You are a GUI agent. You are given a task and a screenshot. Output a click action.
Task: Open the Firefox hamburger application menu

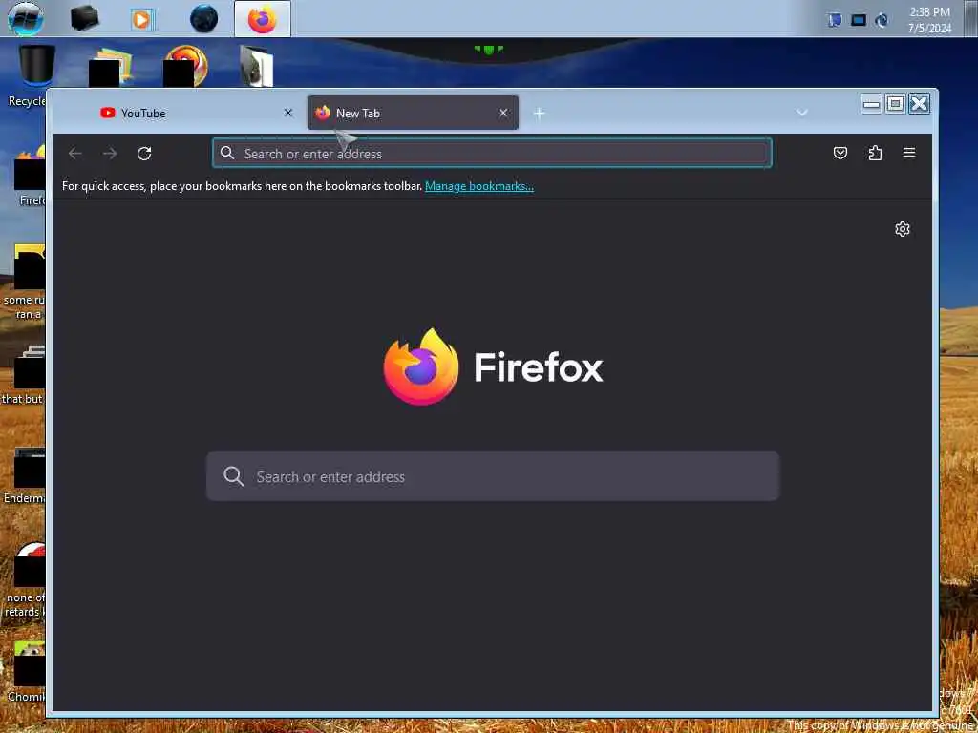click(x=909, y=153)
